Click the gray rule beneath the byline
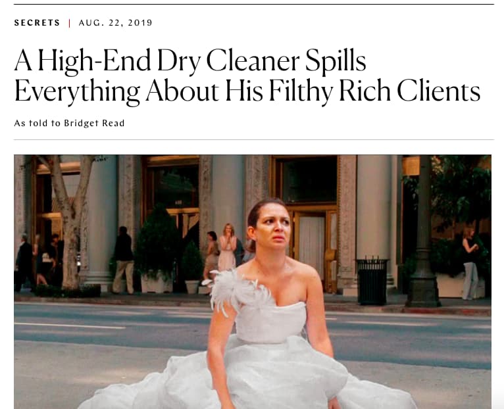This screenshot has width=504, height=409. [x=254, y=140]
